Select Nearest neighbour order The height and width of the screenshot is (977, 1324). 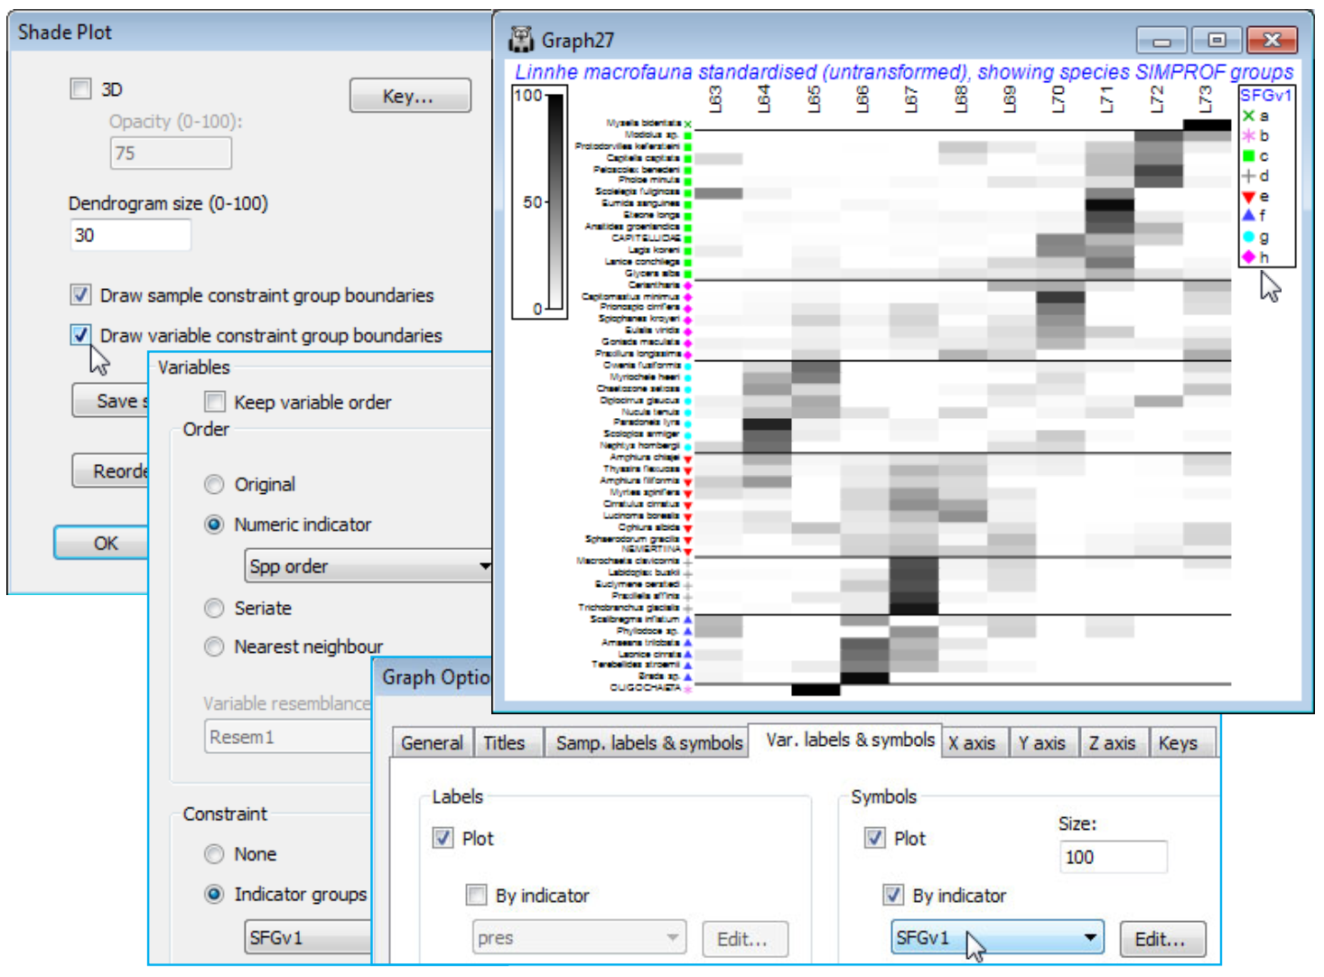coord(214,647)
